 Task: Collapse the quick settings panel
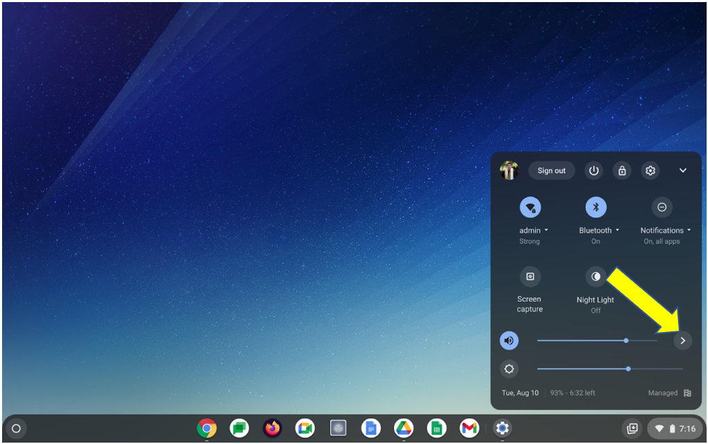point(683,171)
